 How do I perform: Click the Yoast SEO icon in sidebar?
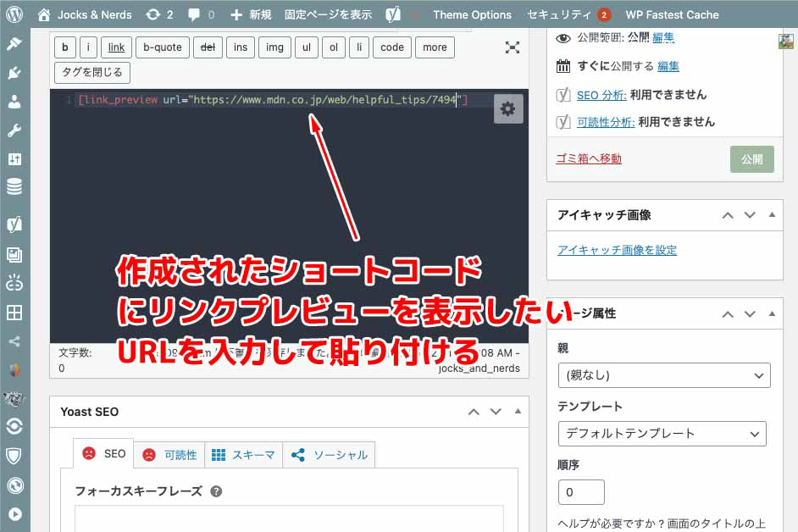(x=14, y=224)
